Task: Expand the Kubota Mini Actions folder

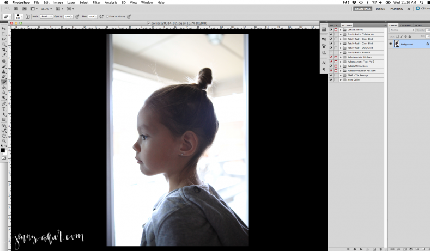Action: pos(341,66)
